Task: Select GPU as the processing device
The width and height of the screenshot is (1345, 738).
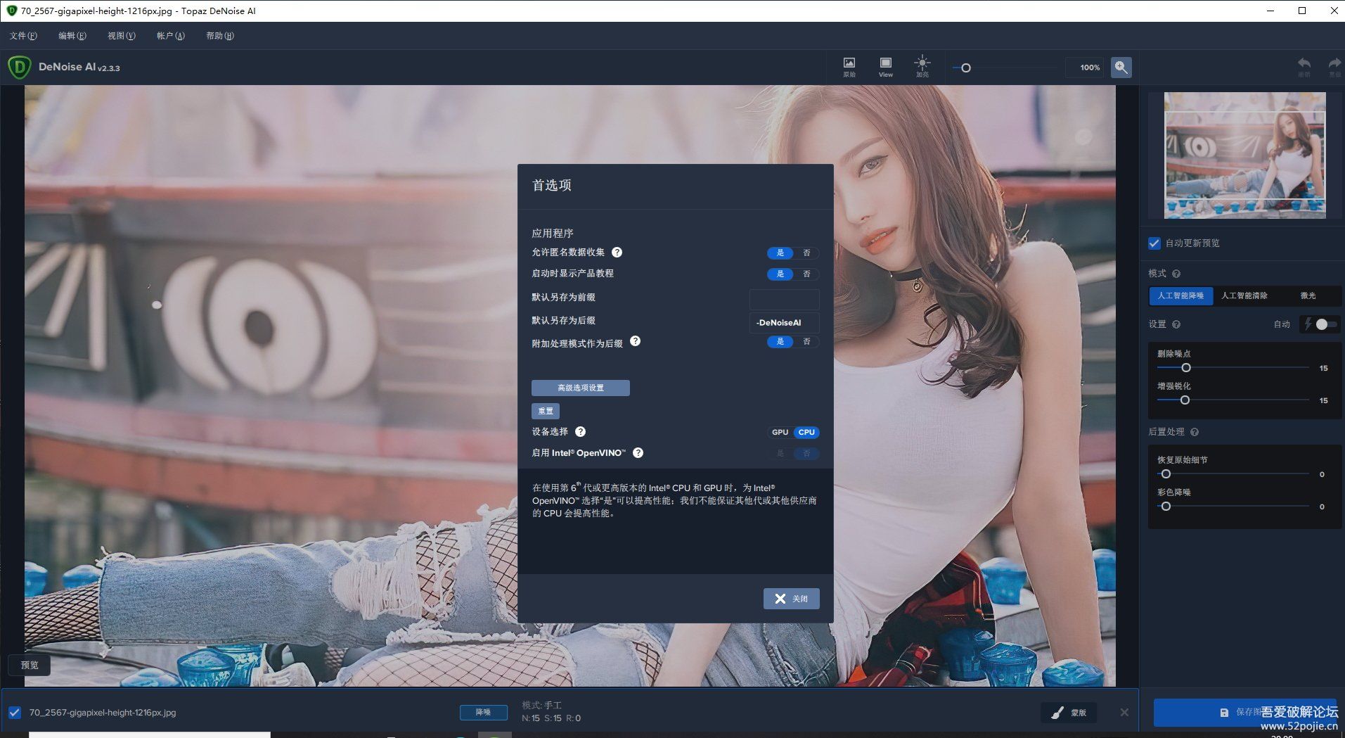Action: pos(779,432)
